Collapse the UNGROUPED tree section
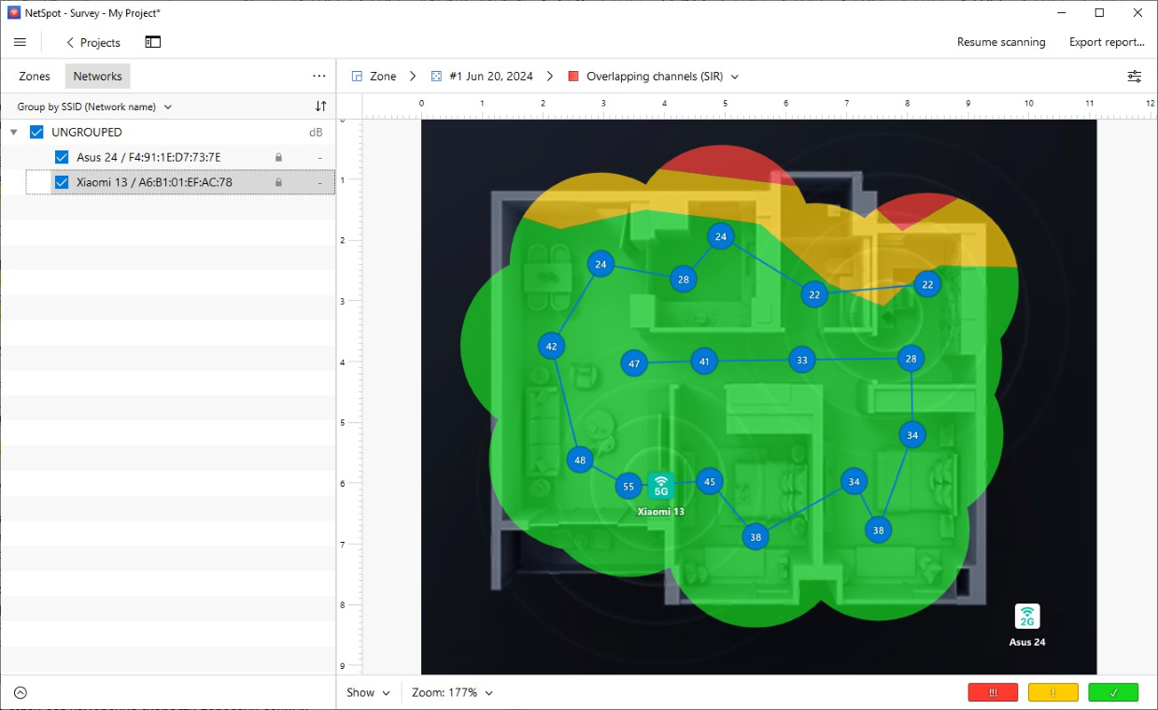The width and height of the screenshot is (1158, 710). (13, 132)
